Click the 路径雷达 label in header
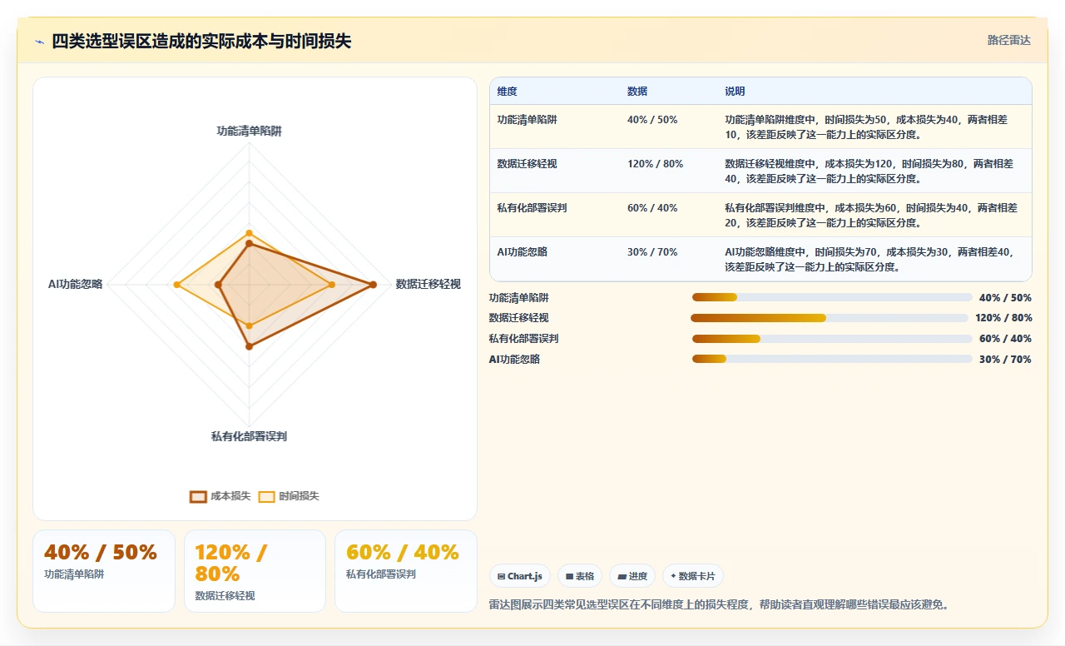This screenshot has width=1065, height=646. (1008, 40)
